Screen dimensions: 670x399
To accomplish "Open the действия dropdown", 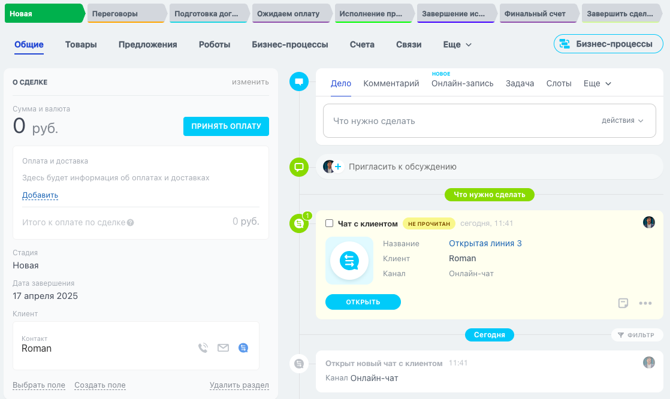I will 623,120.
